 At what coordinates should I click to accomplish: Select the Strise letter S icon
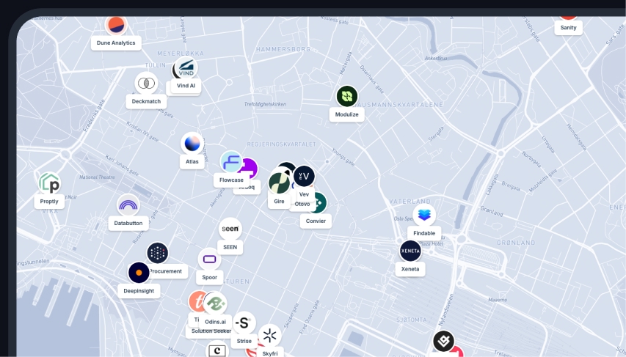(x=244, y=323)
